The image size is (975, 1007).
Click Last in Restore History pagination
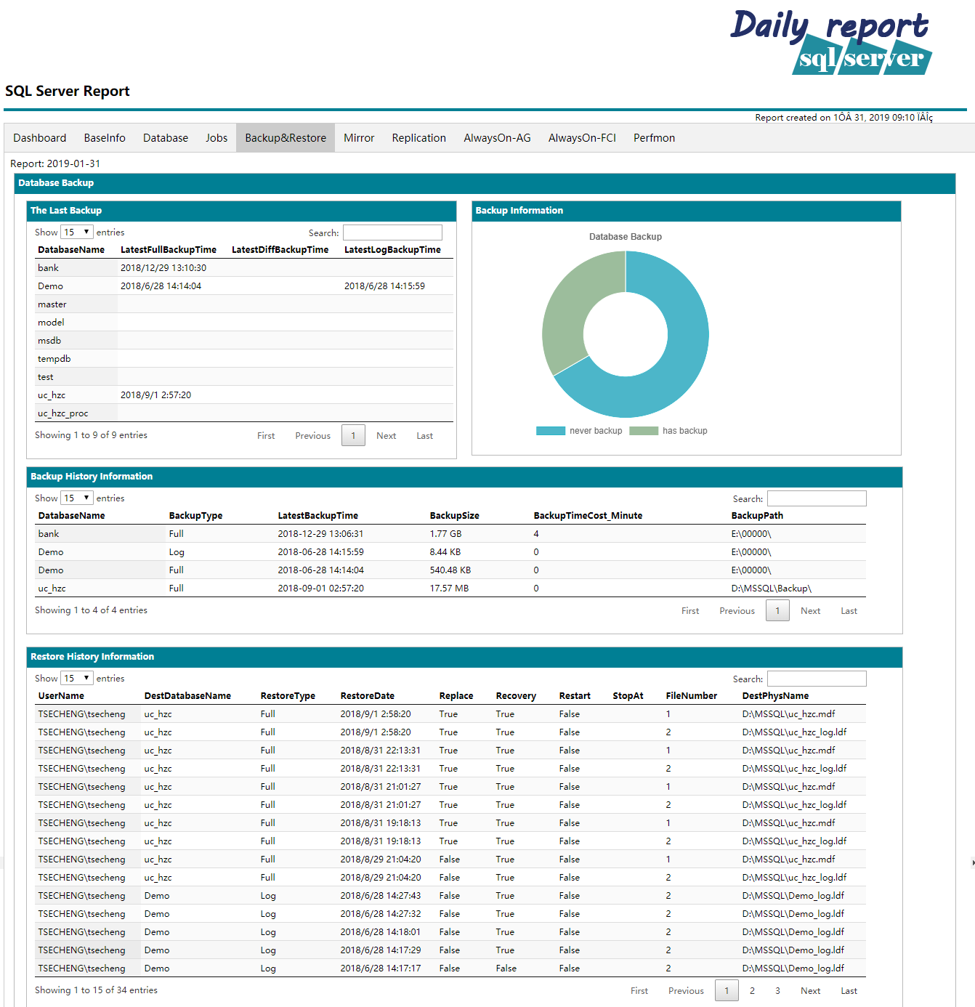pos(849,991)
